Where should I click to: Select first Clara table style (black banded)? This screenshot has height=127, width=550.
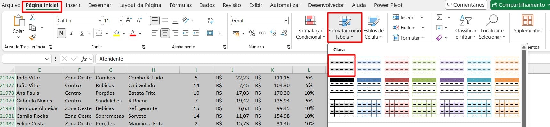pyautogui.click(x=342, y=65)
